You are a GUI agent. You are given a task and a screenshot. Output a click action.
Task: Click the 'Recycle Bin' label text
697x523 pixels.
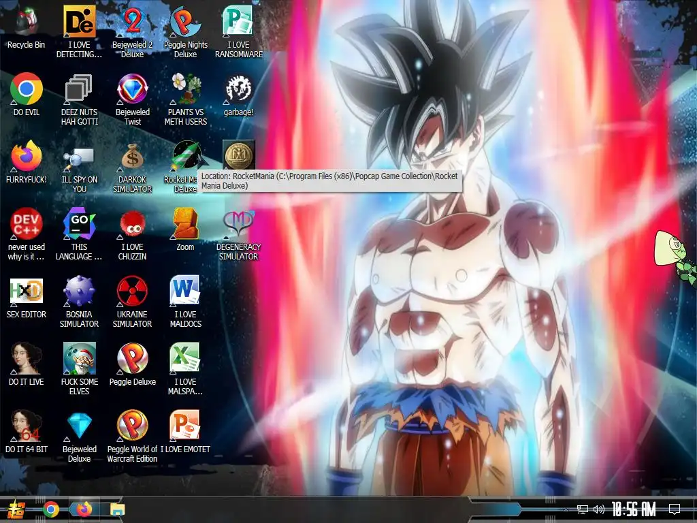tap(27, 45)
